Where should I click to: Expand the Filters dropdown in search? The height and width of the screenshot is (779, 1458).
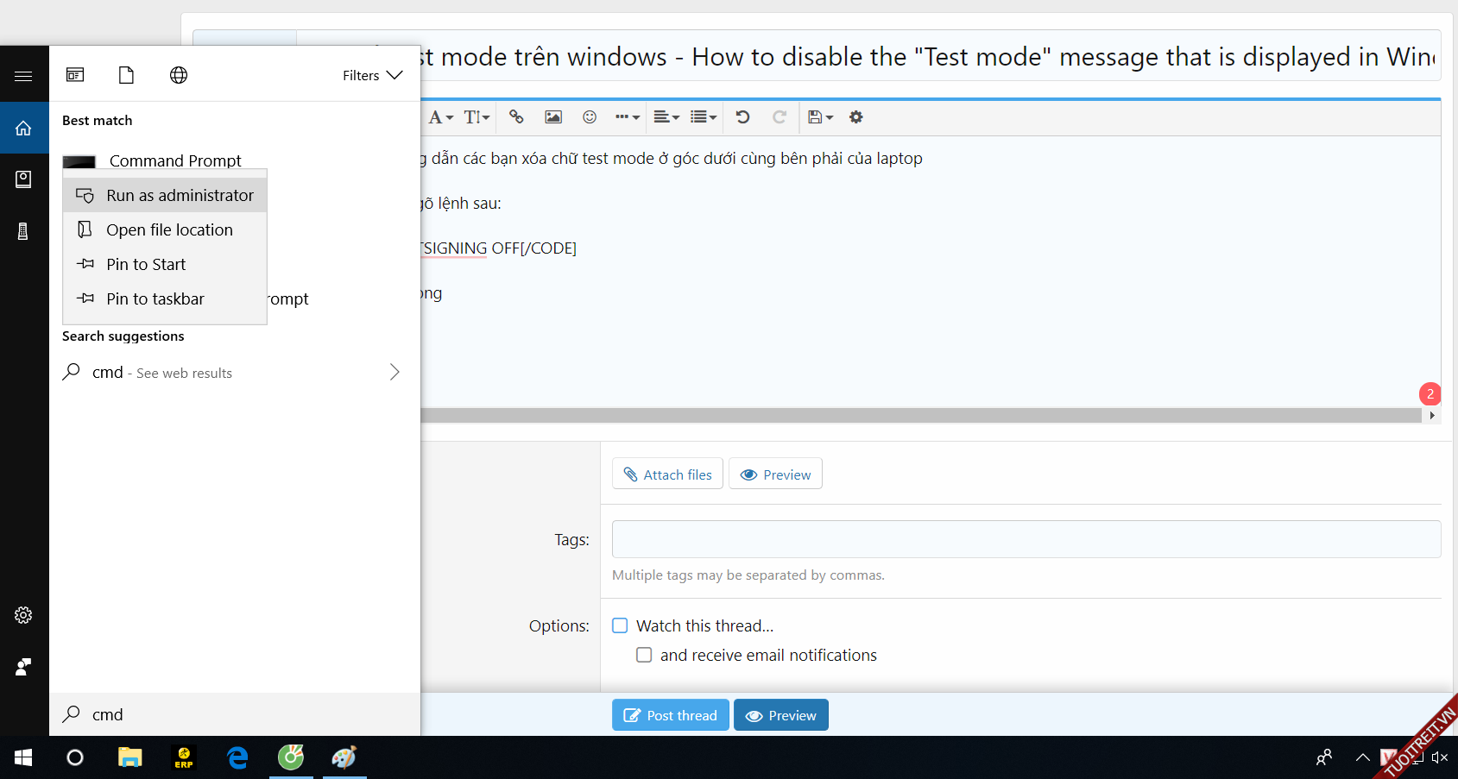pyautogui.click(x=372, y=75)
